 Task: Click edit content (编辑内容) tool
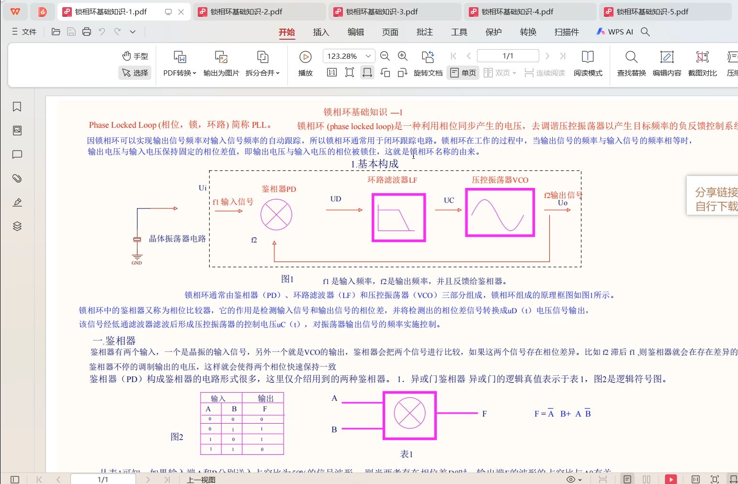pos(667,64)
